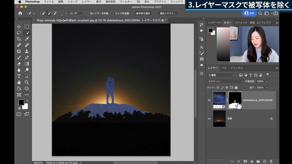Select the Eyedropper tool
Image resolution: width=292 pixels, height=164 pixels.
click(x=27, y=39)
